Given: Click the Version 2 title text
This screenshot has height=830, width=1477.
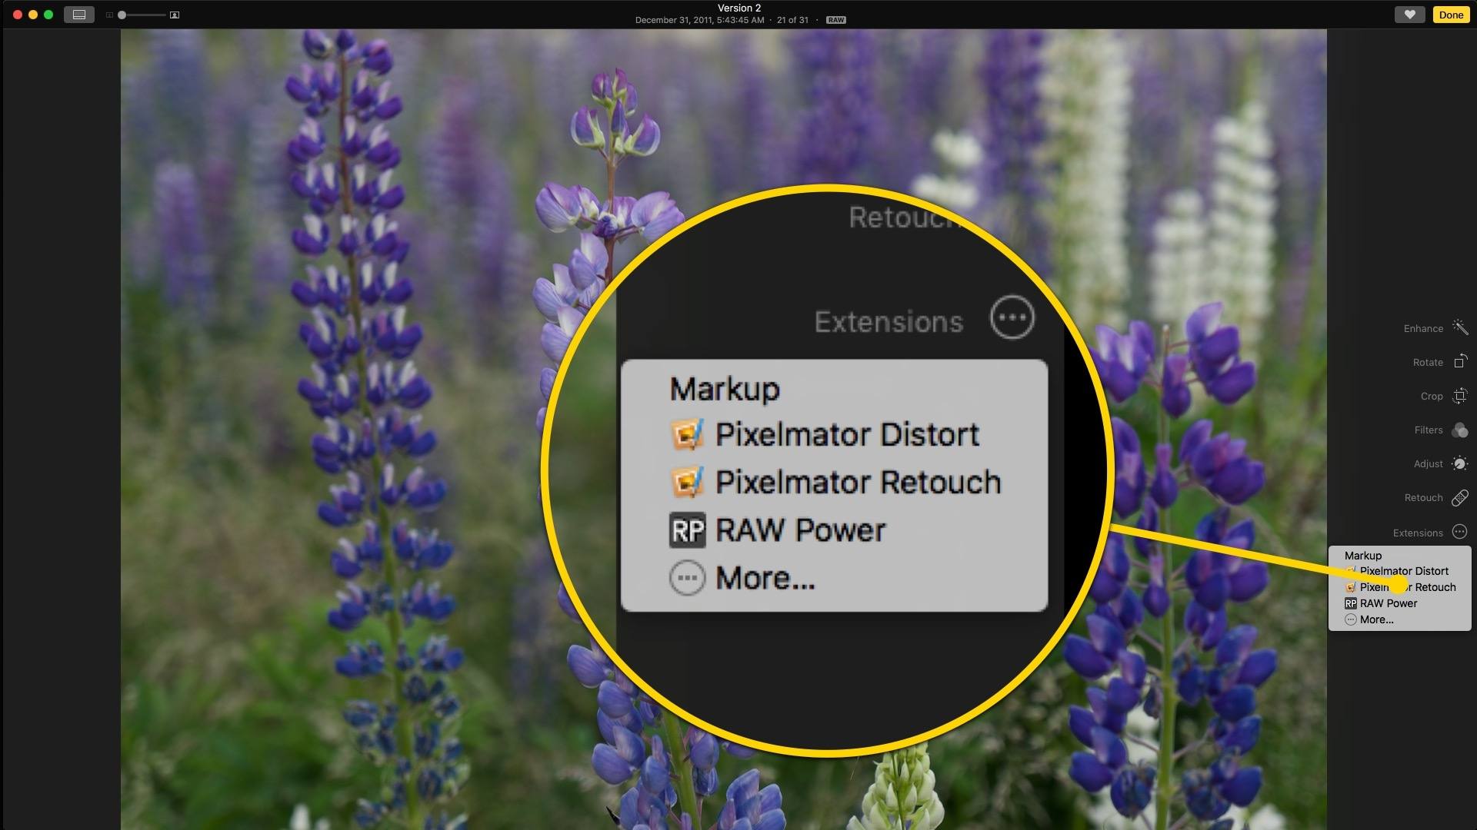Looking at the screenshot, I should click(x=738, y=8).
